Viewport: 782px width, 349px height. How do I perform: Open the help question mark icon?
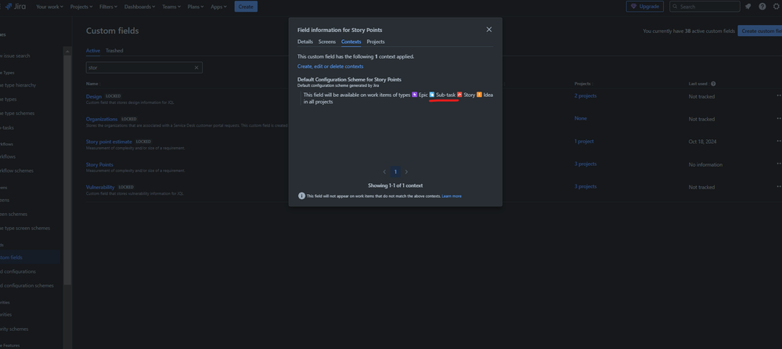(762, 6)
